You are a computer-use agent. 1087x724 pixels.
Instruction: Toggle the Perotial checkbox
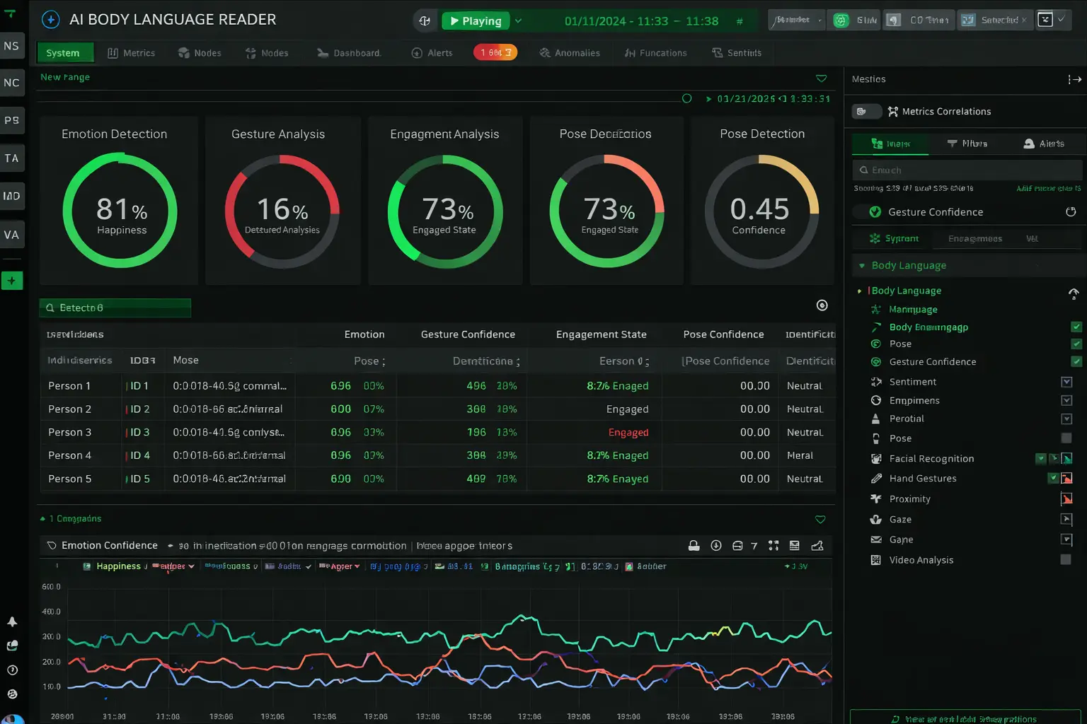click(1066, 419)
